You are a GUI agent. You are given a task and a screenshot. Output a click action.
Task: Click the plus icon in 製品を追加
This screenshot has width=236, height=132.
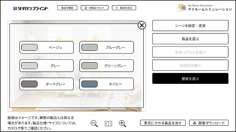pyautogui.click(x=117, y=8)
